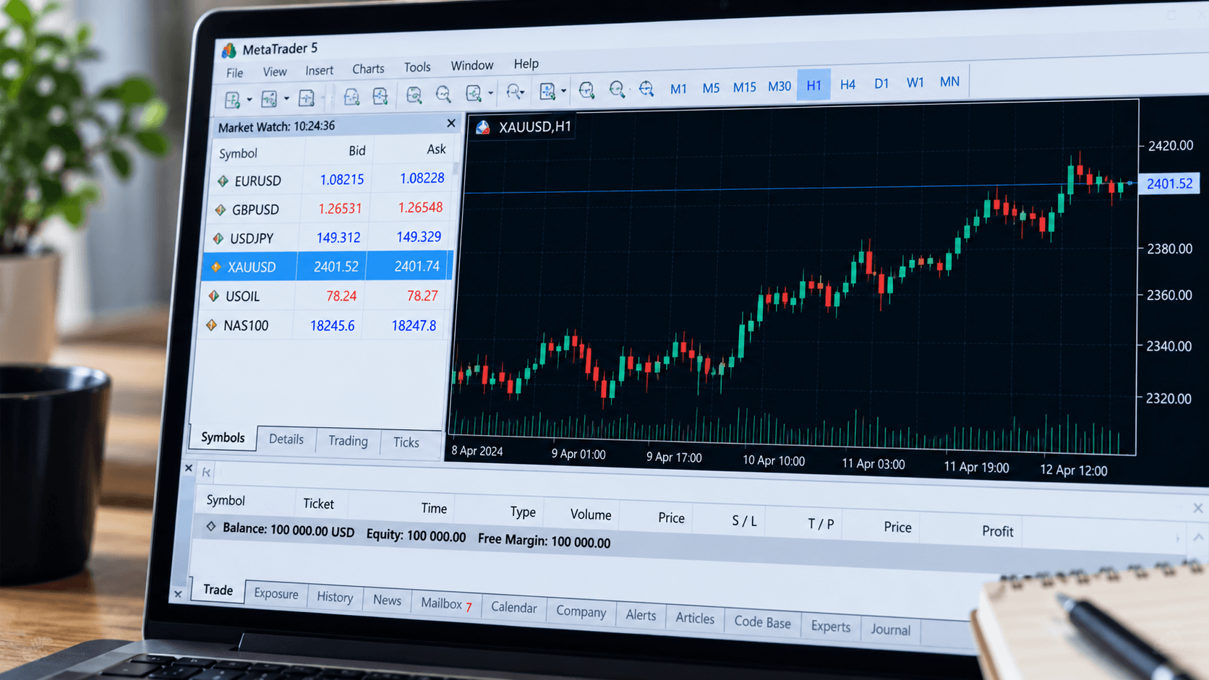Viewport: 1209px width, 680px height.
Task: Click the diamond icon beside Balance
Action: tap(210, 527)
